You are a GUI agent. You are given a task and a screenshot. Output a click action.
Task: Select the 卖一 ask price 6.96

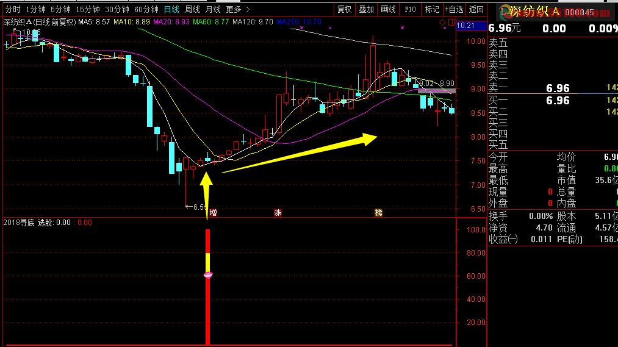558,88
